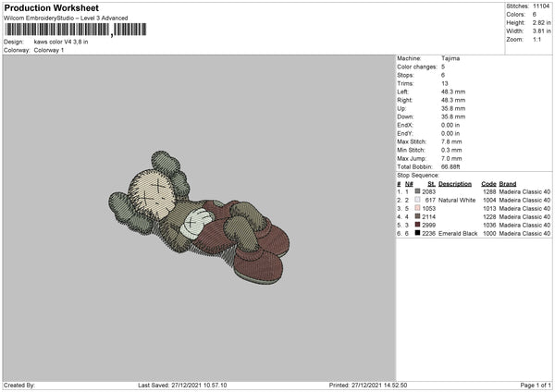Click code 1013 in the stop sequence
Image resolution: width=555 pixels, height=392 pixels.
489,208
